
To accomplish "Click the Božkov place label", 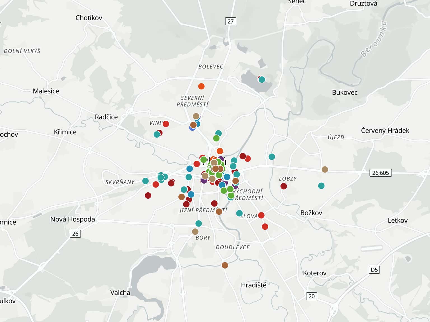I will click(x=311, y=213).
